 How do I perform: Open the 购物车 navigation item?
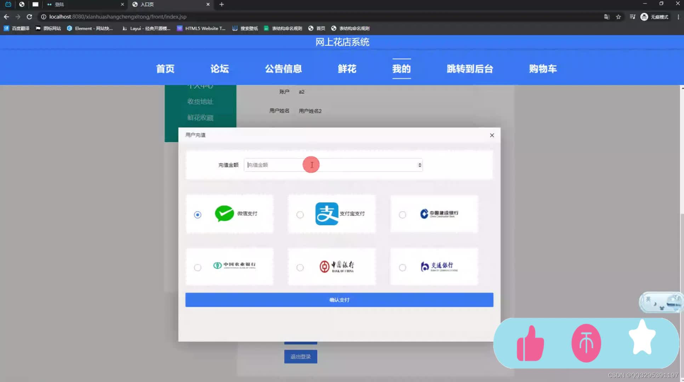[x=543, y=69]
